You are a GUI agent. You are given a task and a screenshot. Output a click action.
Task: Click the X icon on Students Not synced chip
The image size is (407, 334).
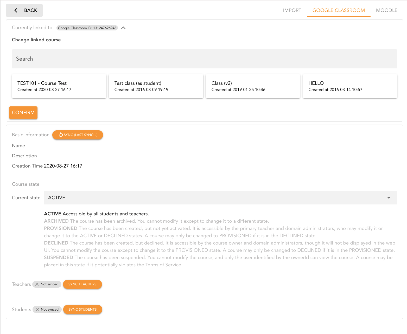[37, 310]
